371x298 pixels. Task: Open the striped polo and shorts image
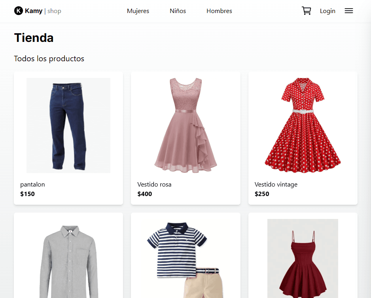[x=185, y=260]
